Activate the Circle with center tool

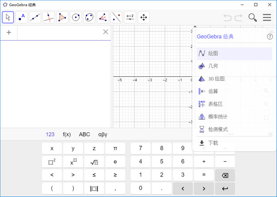coord(76,18)
